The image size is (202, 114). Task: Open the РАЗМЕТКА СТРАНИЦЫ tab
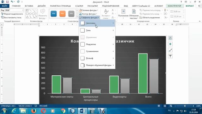60,6
